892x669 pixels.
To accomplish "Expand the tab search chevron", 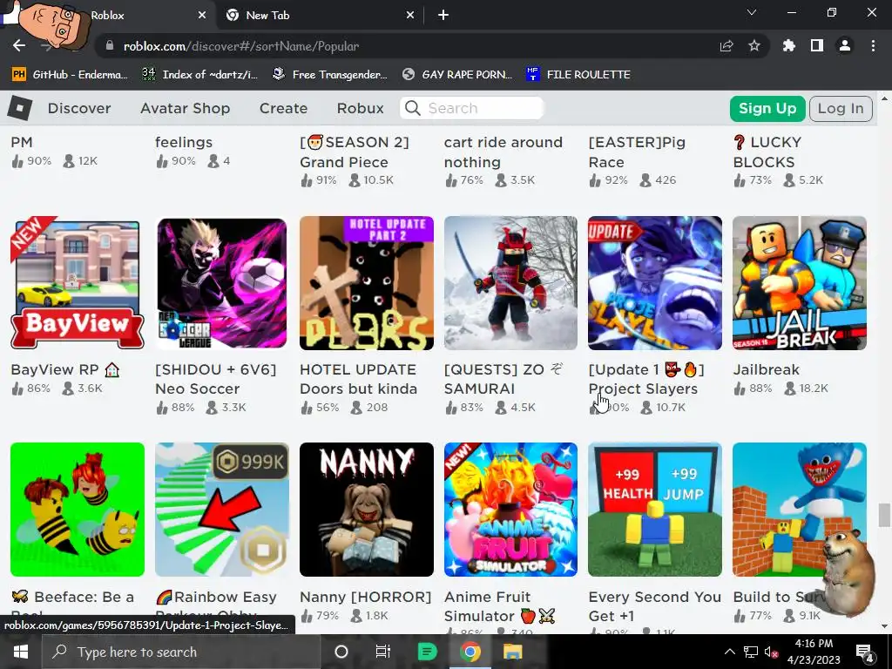I will [x=752, y=12].
